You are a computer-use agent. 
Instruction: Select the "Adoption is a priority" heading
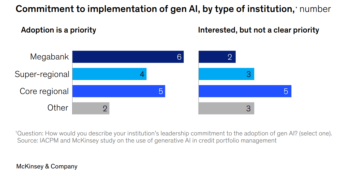pyautogui.click(x=58, y=30)
